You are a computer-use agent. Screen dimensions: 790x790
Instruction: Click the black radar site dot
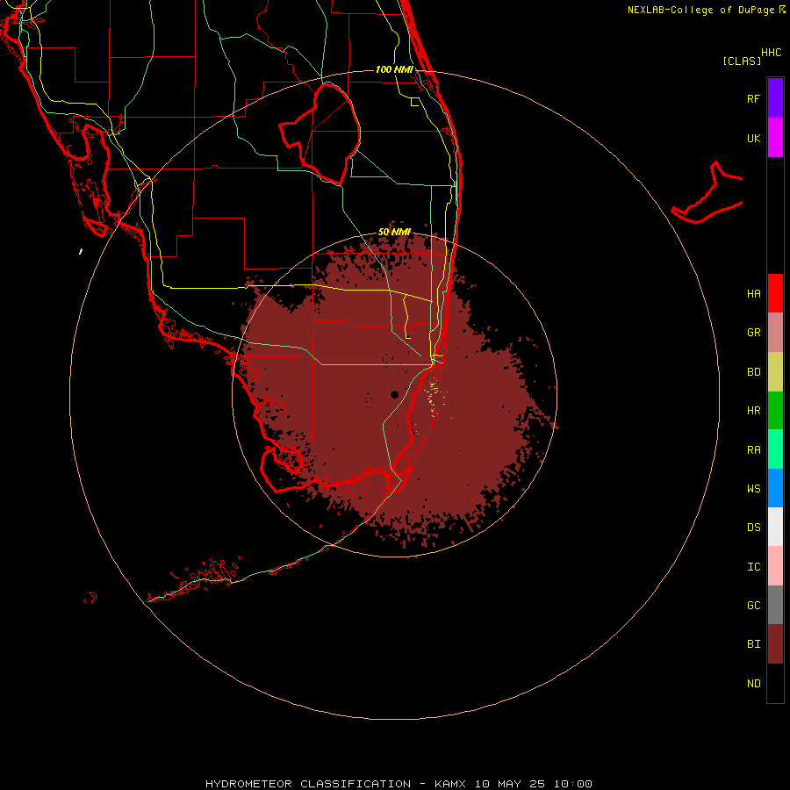click(x=394, y=394)
